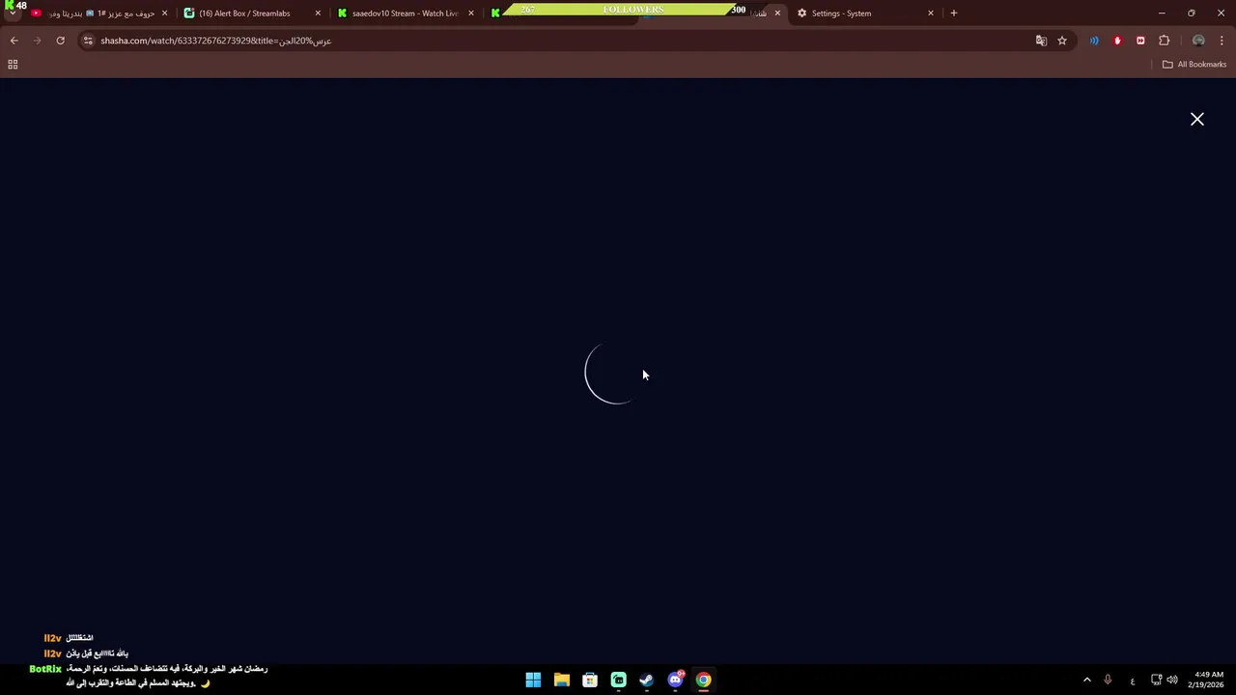This screenshot has width=1236, height=695.
Task: Open the Chrome profile avatar
Action: (1198, 41)
